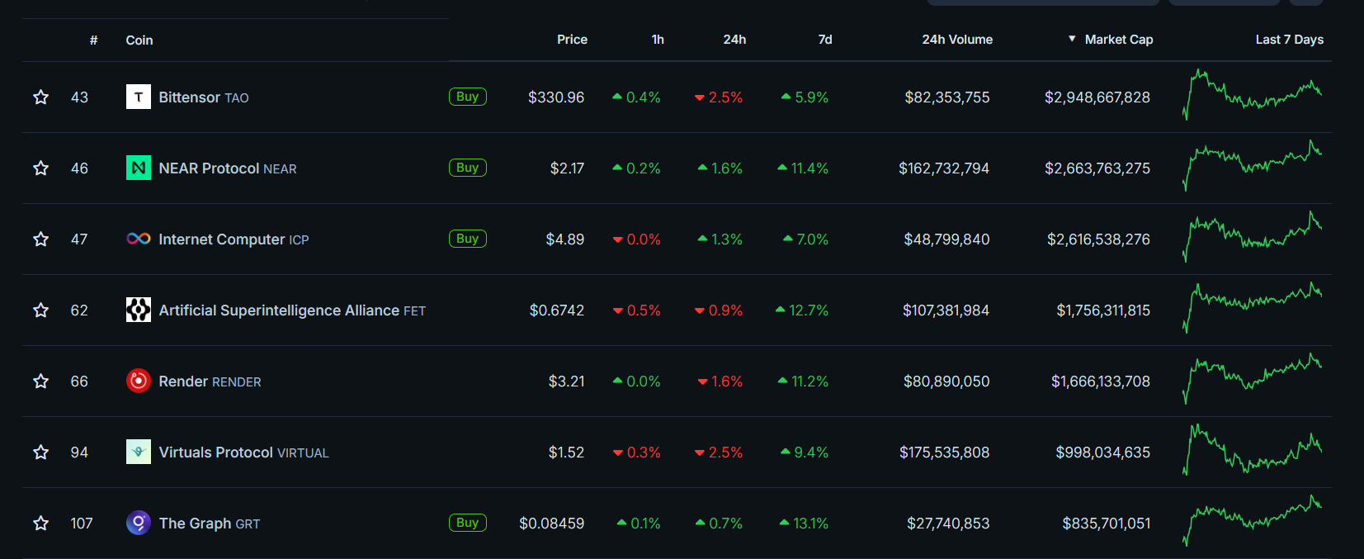Viewport: 1364px width, 559px height.
Task: Select NEAR price $2.17
Action: (x=567, y=168)
